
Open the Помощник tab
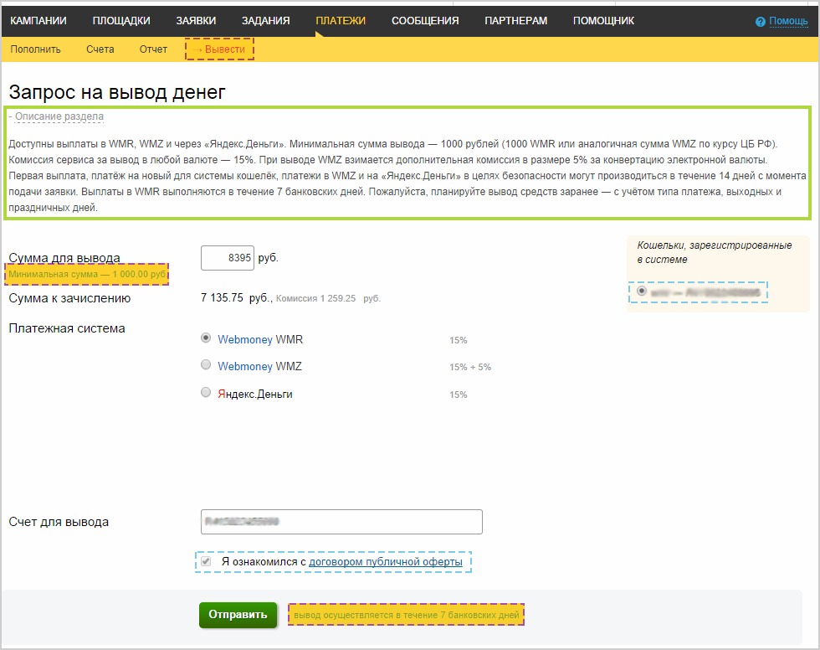tap(603, 21)
